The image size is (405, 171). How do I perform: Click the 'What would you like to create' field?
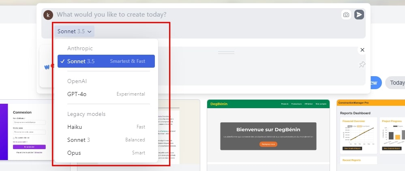pyautogui.click(x=195, y=15)
